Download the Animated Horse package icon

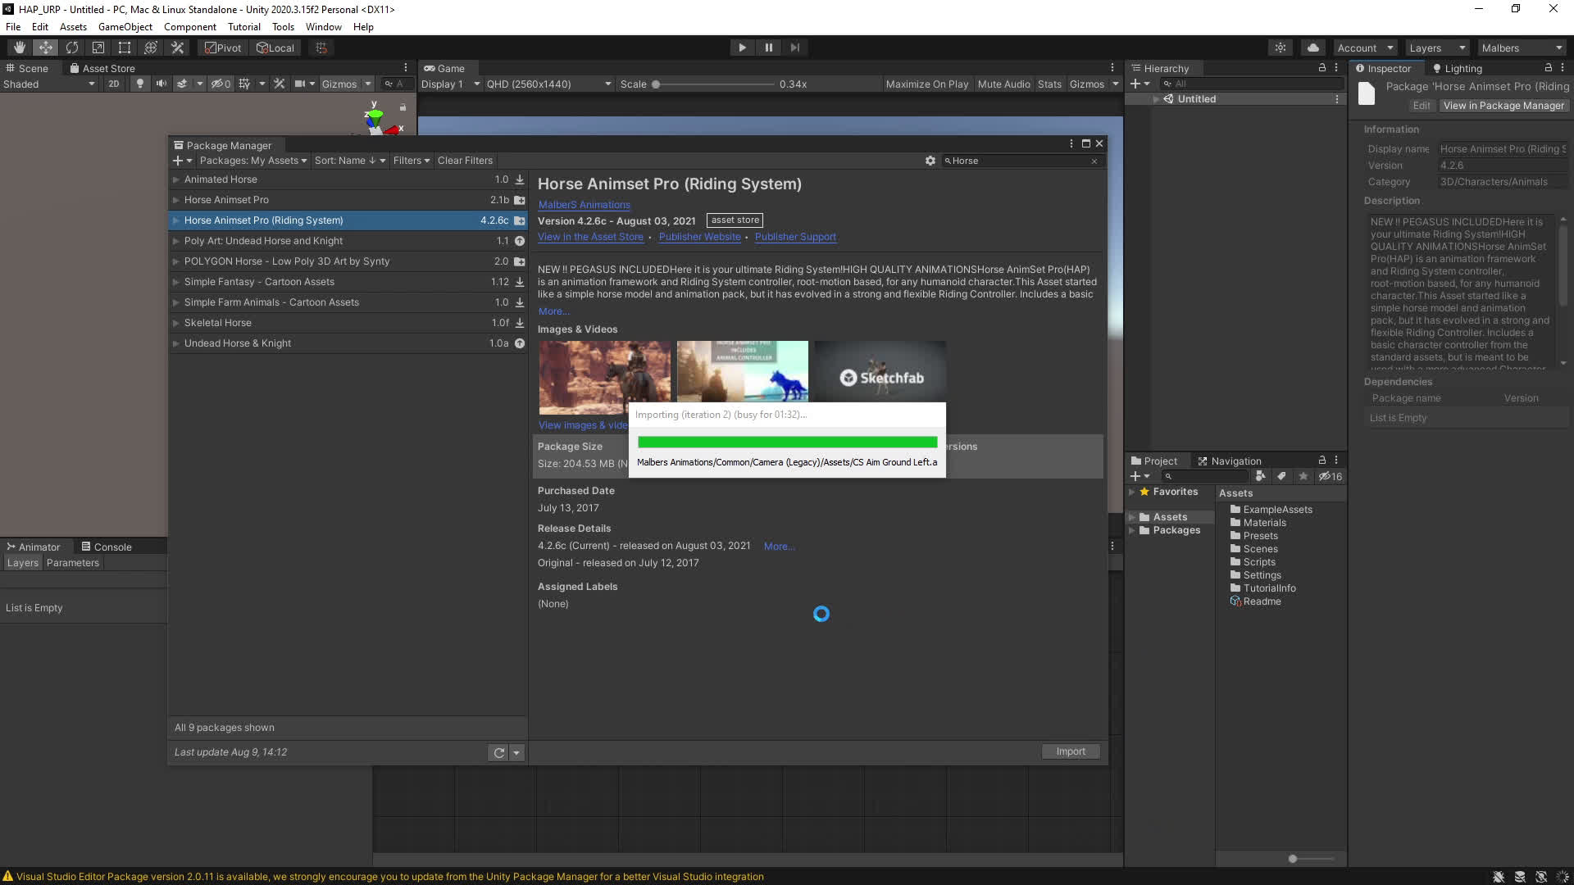[520, 179]
